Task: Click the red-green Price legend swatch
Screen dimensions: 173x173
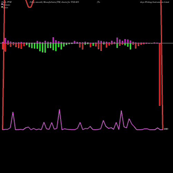Action: click(x=2, y=7)
